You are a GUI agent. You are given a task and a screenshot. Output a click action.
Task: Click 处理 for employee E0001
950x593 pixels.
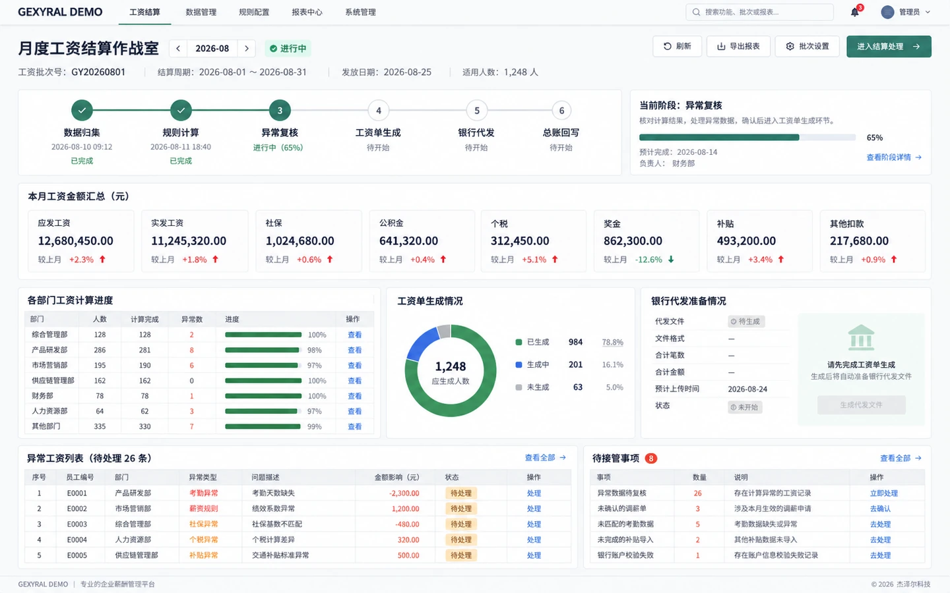pos(534,493)
